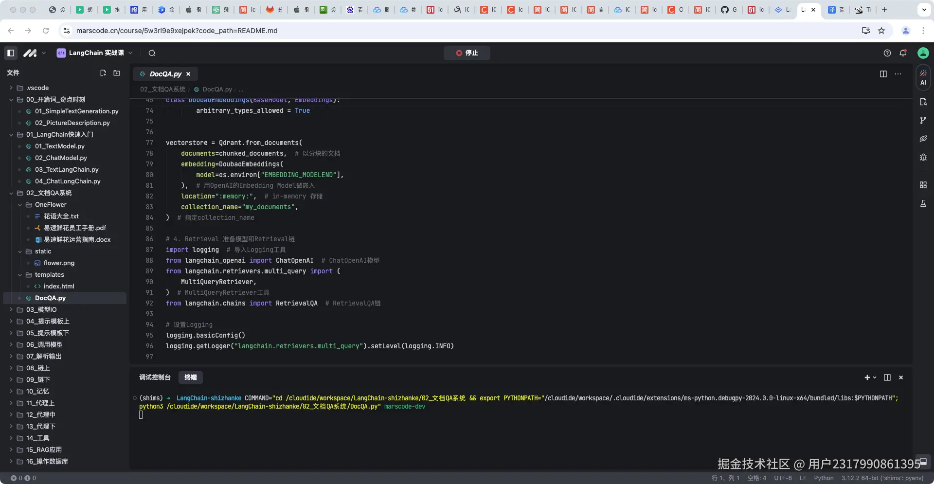Select the 终端 tab
Screen dimensions: 934x484
(191, 377)
